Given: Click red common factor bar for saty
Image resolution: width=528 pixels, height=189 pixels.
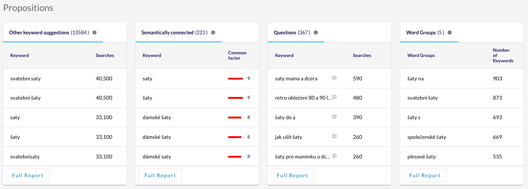Looking at the screenshot, I should pyautogui.click(x=235, y=78).
